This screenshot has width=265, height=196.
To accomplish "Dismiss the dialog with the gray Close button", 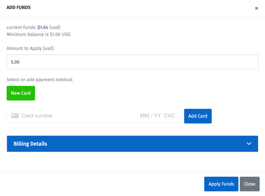I will tap(249, 184).
